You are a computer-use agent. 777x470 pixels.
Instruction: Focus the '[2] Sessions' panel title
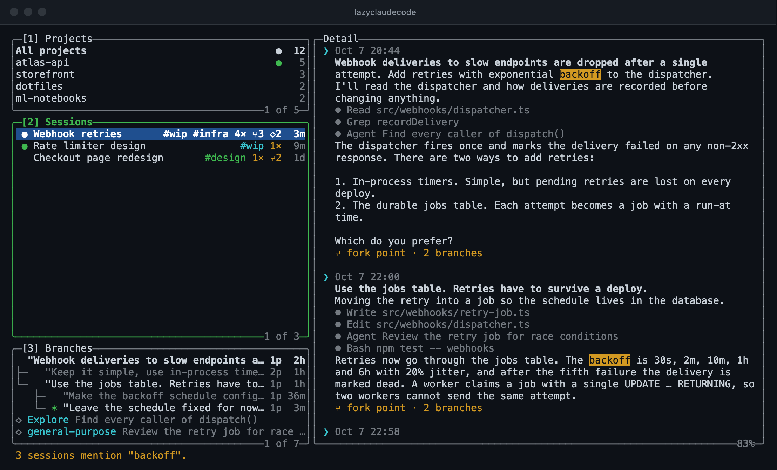tap(57, 122)
